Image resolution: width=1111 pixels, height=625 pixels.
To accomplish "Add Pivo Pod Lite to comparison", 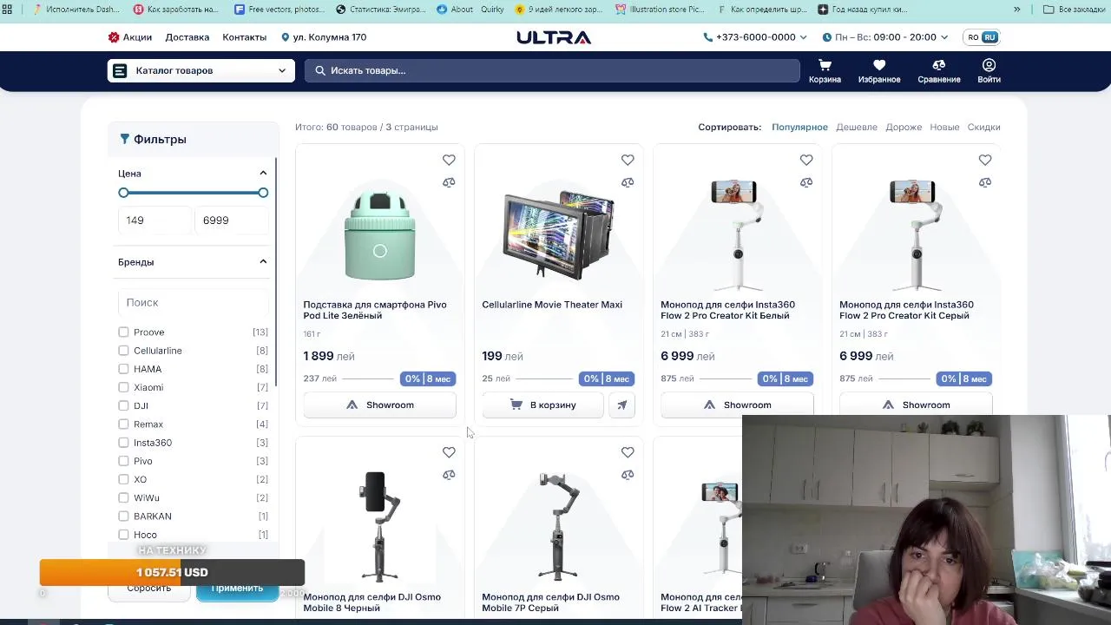I will click(x=449, y=182).
